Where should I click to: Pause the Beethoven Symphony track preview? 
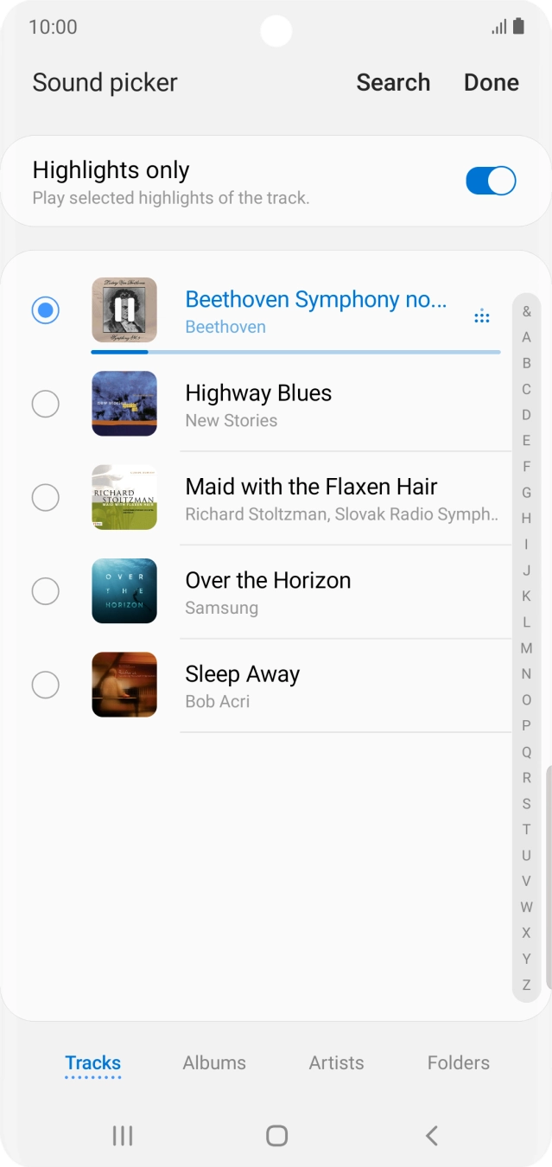click(124, 309)
